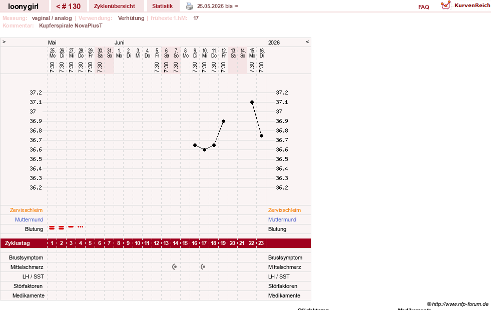Viewport: 491px width, 310px height.
Task: Click the right Muttermund label
Action: pos(282,219)
